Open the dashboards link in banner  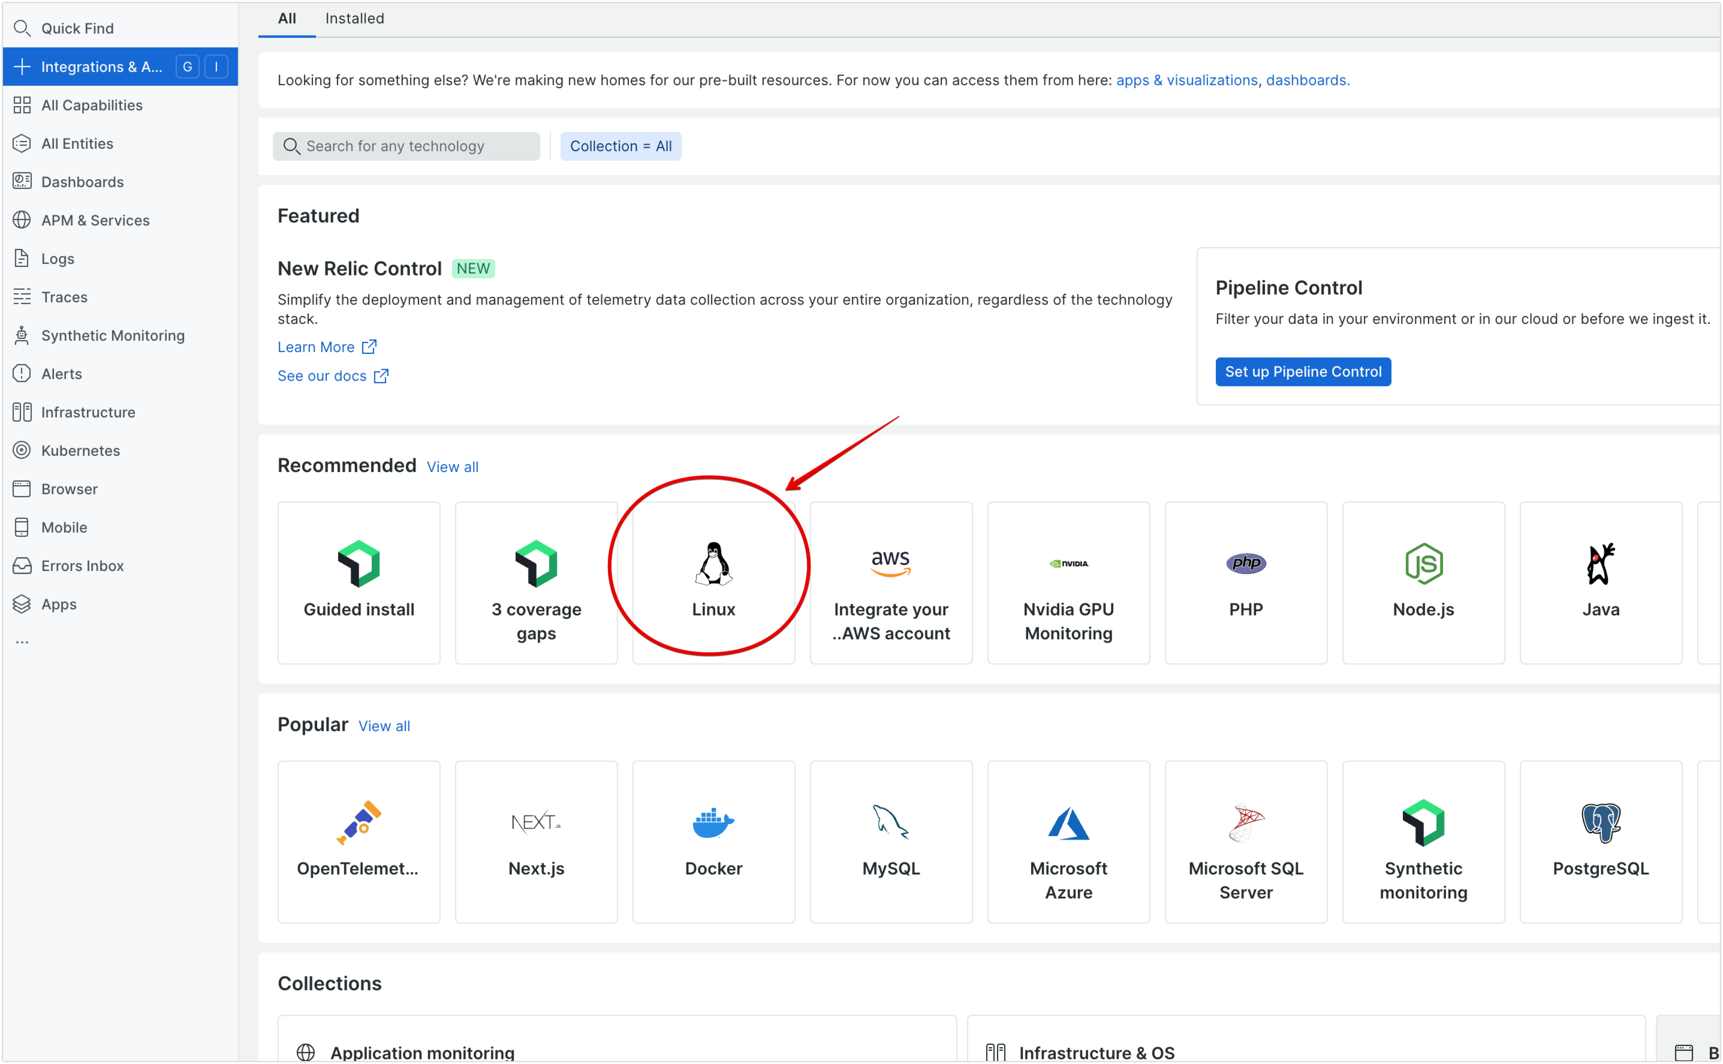1307,80
